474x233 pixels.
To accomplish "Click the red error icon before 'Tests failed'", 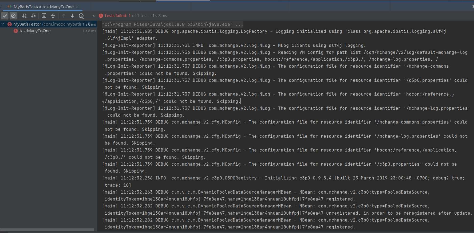I will click(x=101, y=16).
